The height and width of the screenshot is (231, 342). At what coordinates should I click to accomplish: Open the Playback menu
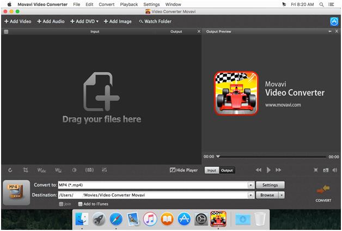pos(129,4)
